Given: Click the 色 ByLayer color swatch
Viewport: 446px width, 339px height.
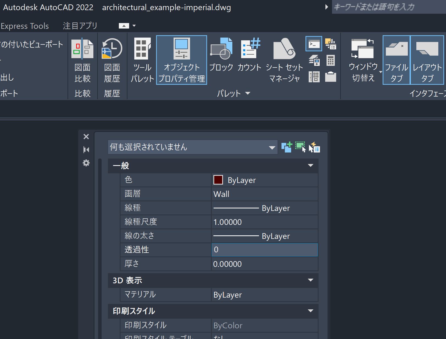Looking at the screenshot, I should click(218, 180).
